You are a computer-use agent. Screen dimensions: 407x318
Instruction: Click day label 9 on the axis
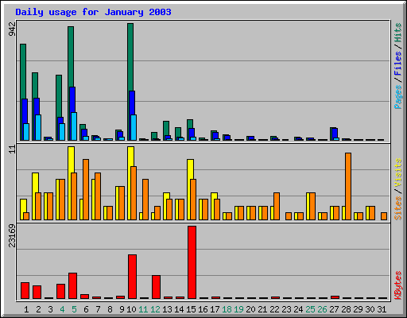pyautogui.click(x=122, y=309)
